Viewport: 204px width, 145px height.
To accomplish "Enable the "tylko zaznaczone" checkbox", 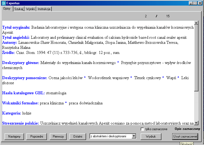I will (142, 129).
